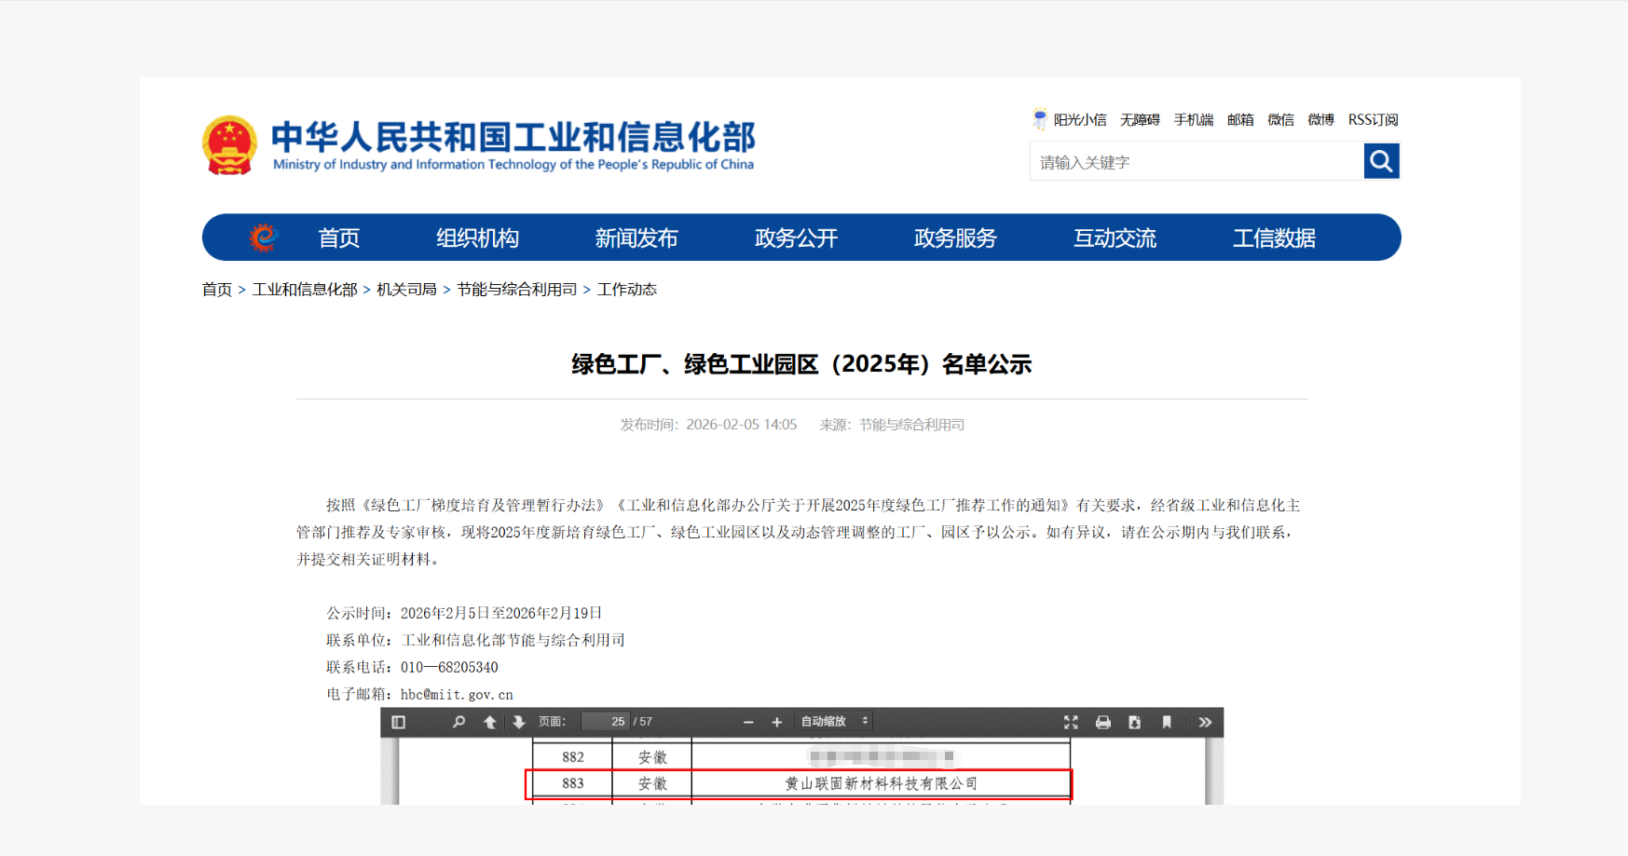This screenshot has width=1628, height=856.
Task: Open 节能与综合利用司 breadcrumb link
Action: [516, 290]
